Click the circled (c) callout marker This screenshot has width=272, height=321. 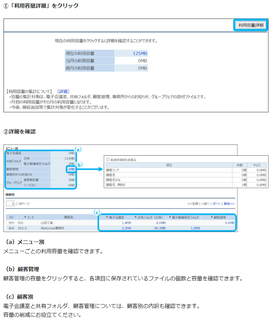pyautogui.click(x=98, y=212)
